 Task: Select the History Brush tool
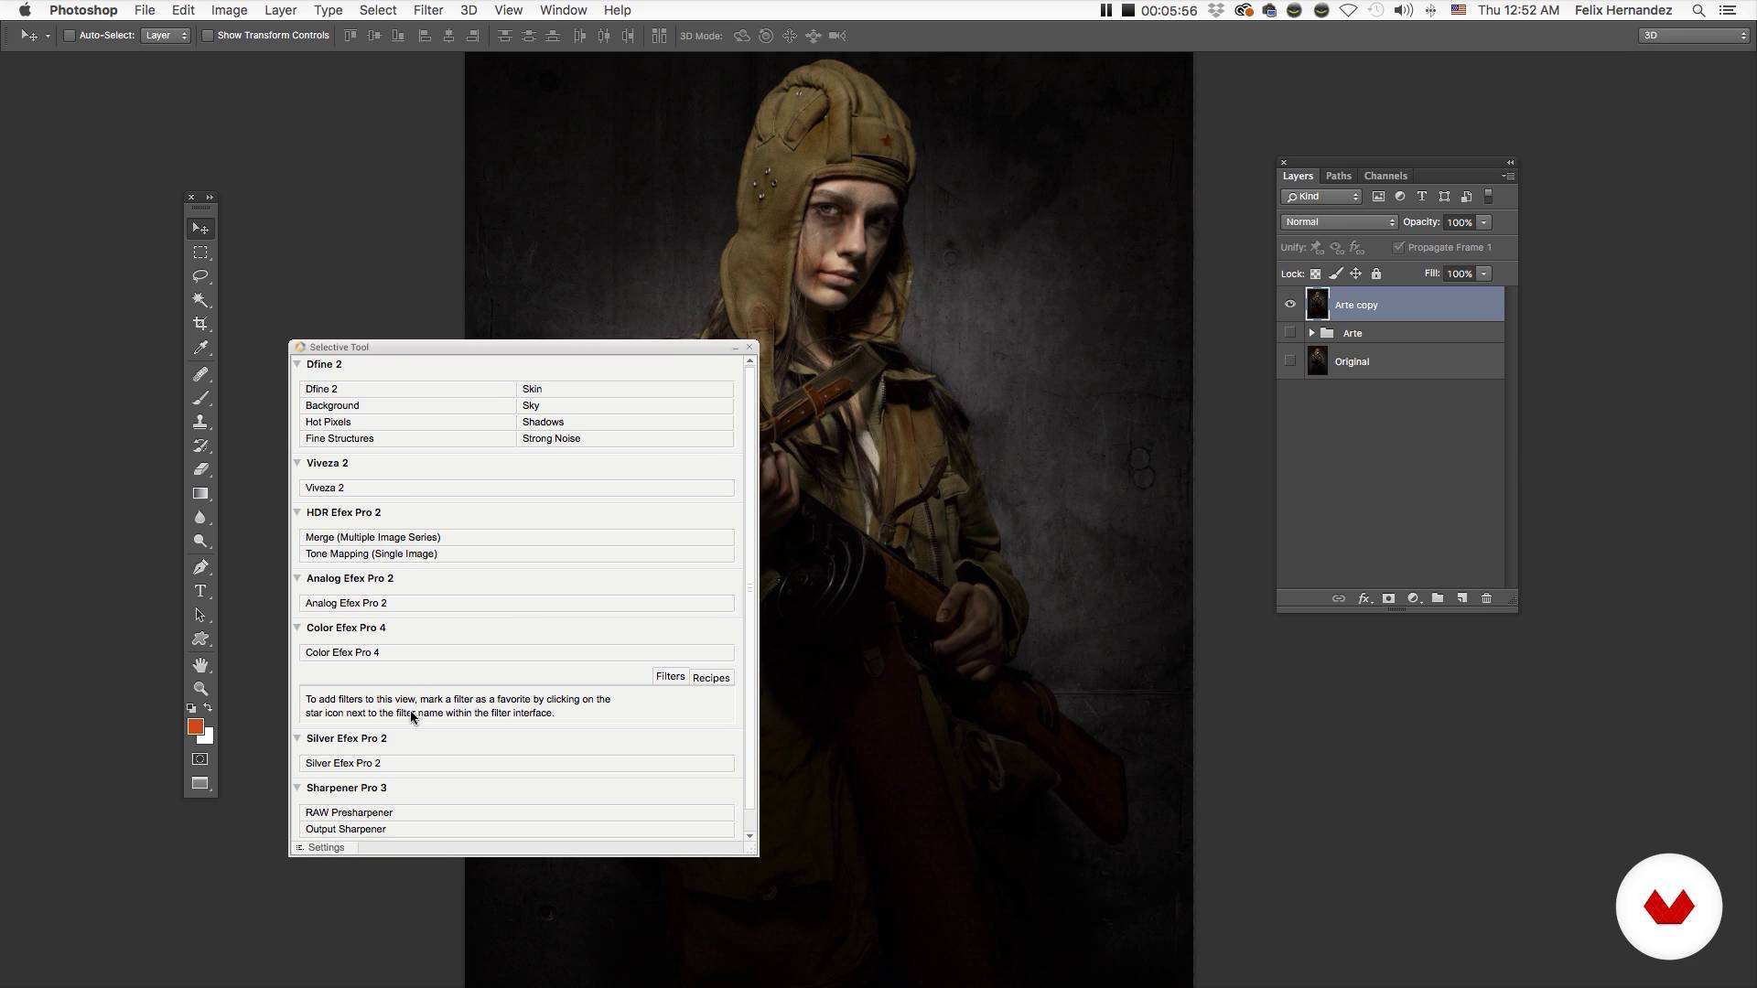click(200, 446)
